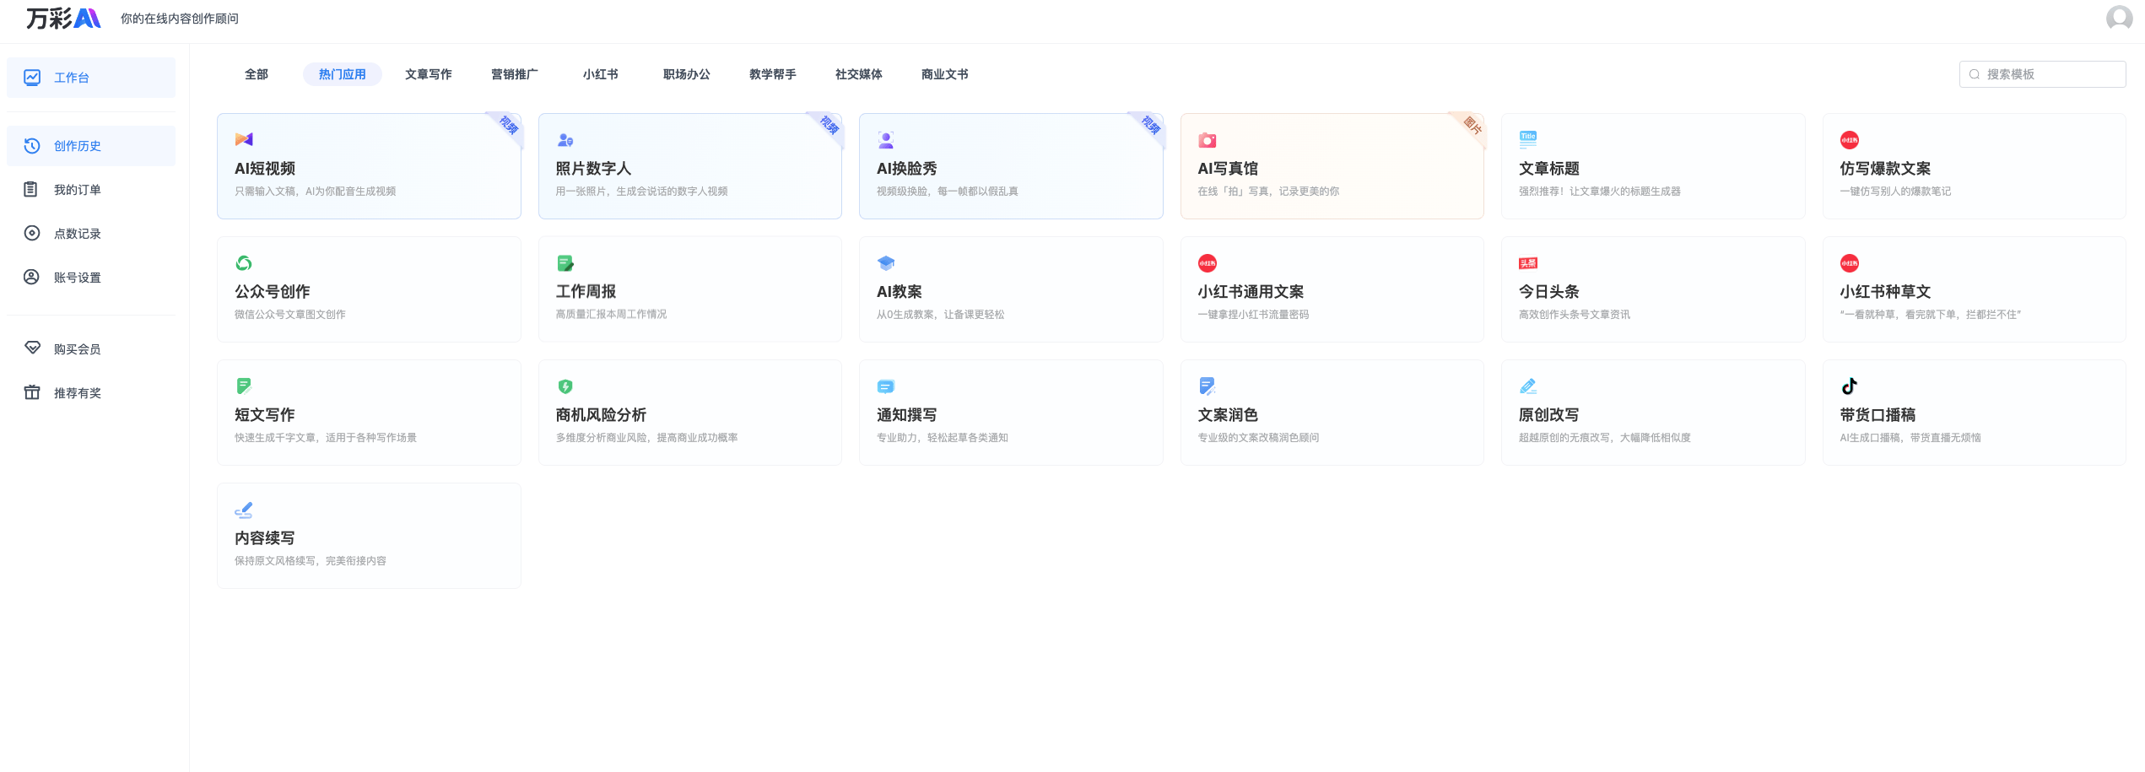This screenshot has width=2145, height=772.
Task: Click the AI换脸秀 face icon
Action: pos(886,140)
